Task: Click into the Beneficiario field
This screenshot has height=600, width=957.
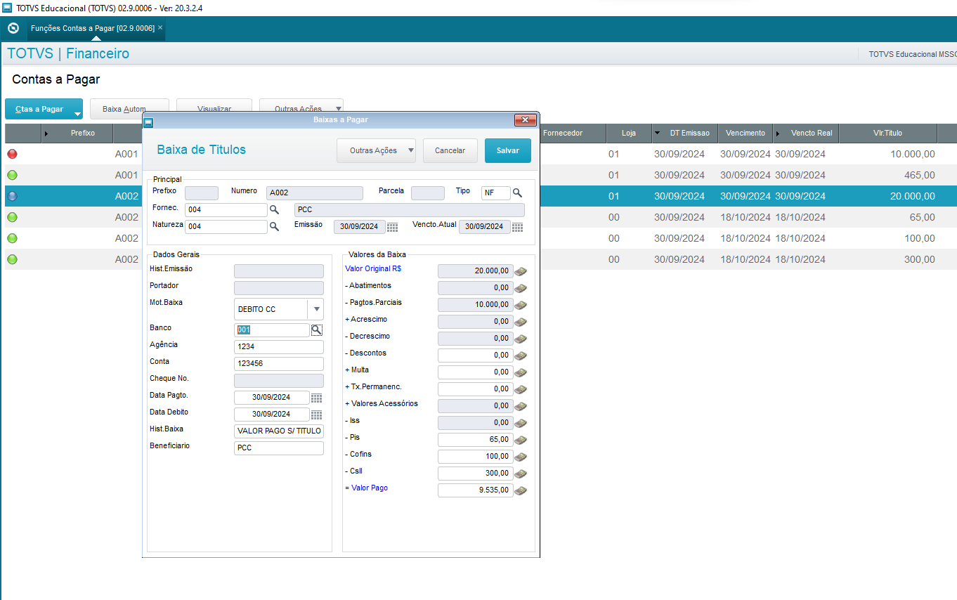Action: 279,448
